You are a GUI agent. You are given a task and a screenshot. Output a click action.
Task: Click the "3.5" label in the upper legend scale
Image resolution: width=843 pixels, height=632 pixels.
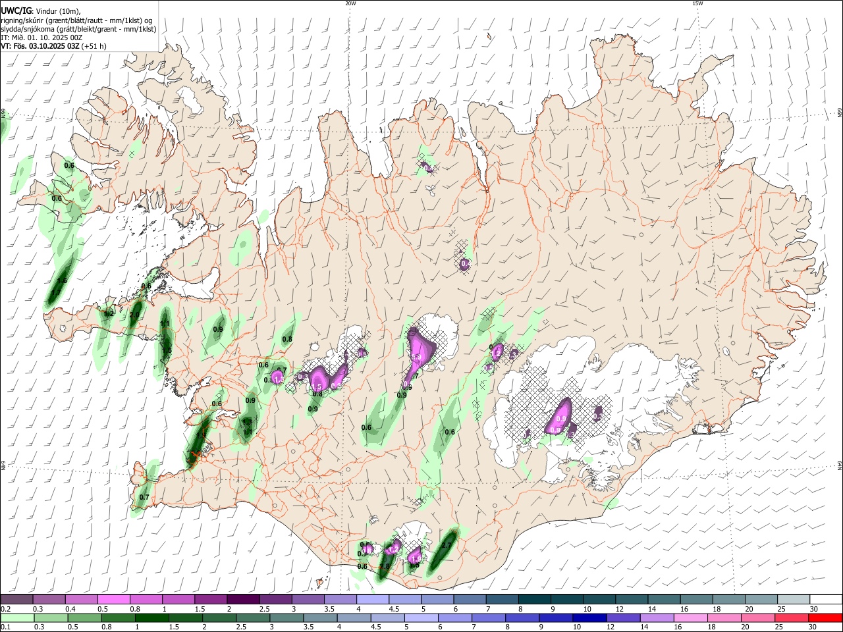(x=329, y=609)
